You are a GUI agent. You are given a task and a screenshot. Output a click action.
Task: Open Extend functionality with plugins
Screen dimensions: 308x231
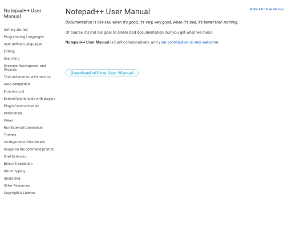(x=30, y=99)
